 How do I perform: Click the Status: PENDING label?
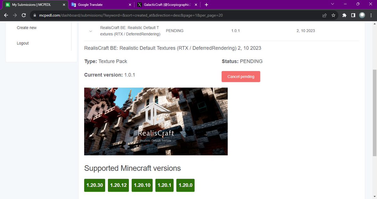pos(242,61)
